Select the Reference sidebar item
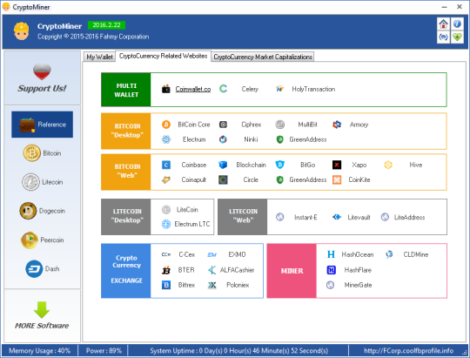This screenshot has height=358, width=470. point(42,125)
